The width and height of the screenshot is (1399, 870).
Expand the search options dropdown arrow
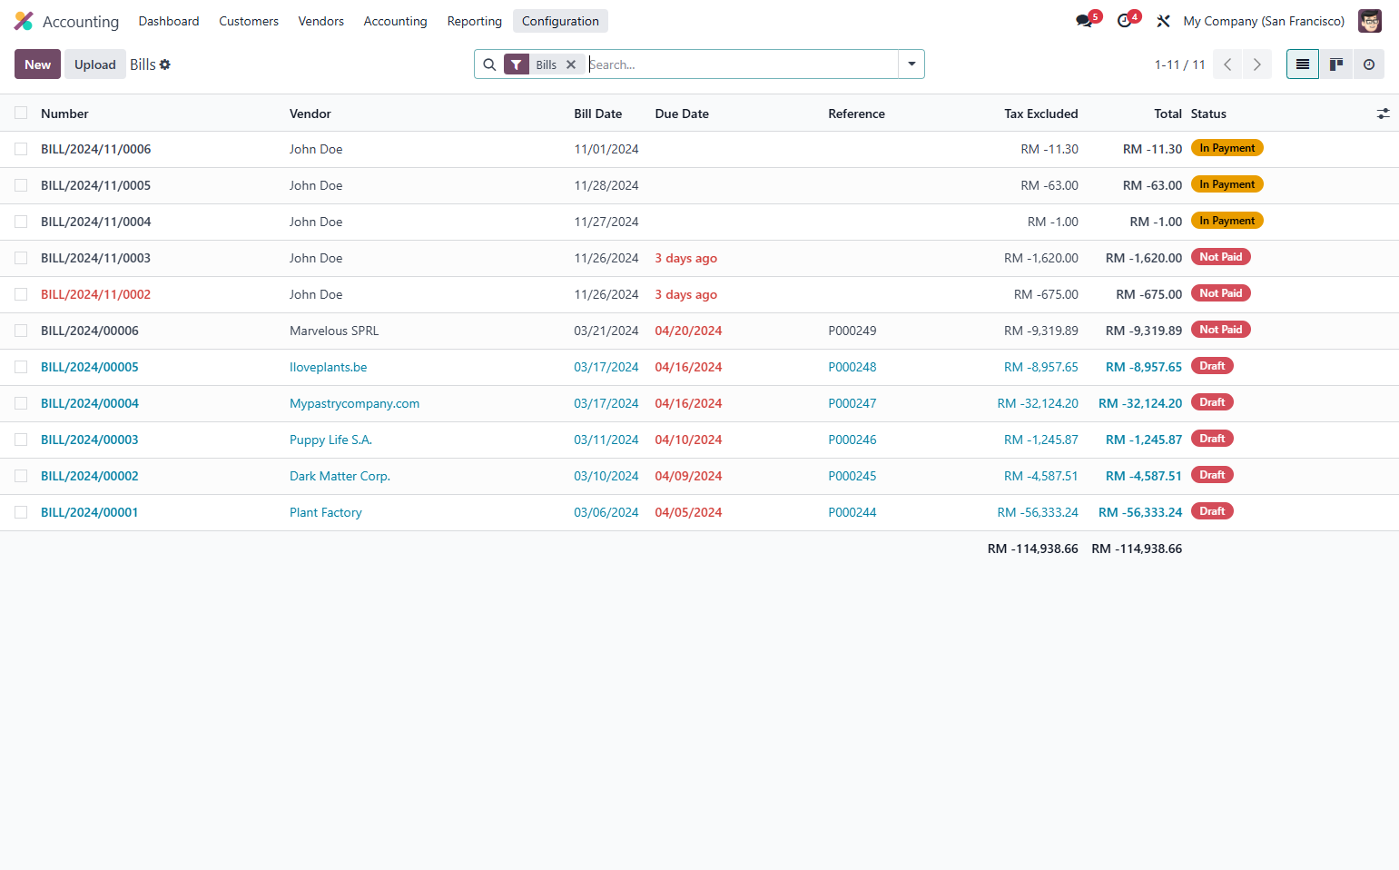point(911,64)
